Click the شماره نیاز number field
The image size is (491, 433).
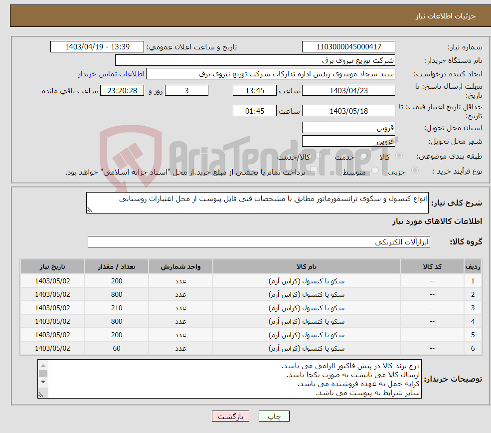pyautogui.click(x=348, y=47)
